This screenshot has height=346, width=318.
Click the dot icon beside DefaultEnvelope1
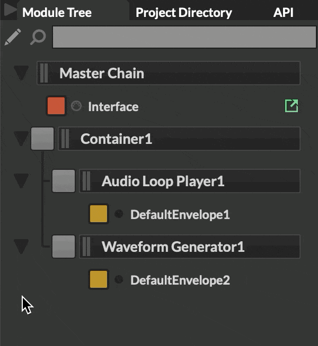coord(119,214)
